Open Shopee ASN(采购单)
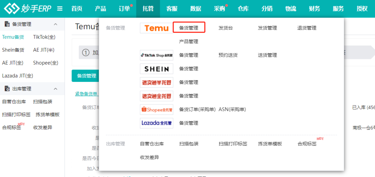Viewport: 375px width, 177px height. (232, 110)
